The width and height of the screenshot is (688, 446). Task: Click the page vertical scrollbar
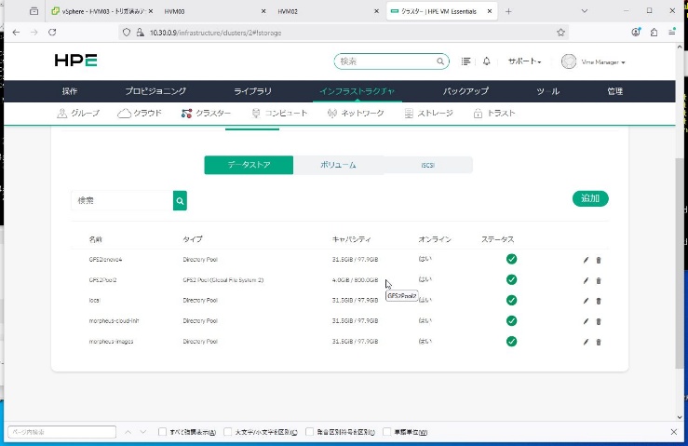pos(679,233)
